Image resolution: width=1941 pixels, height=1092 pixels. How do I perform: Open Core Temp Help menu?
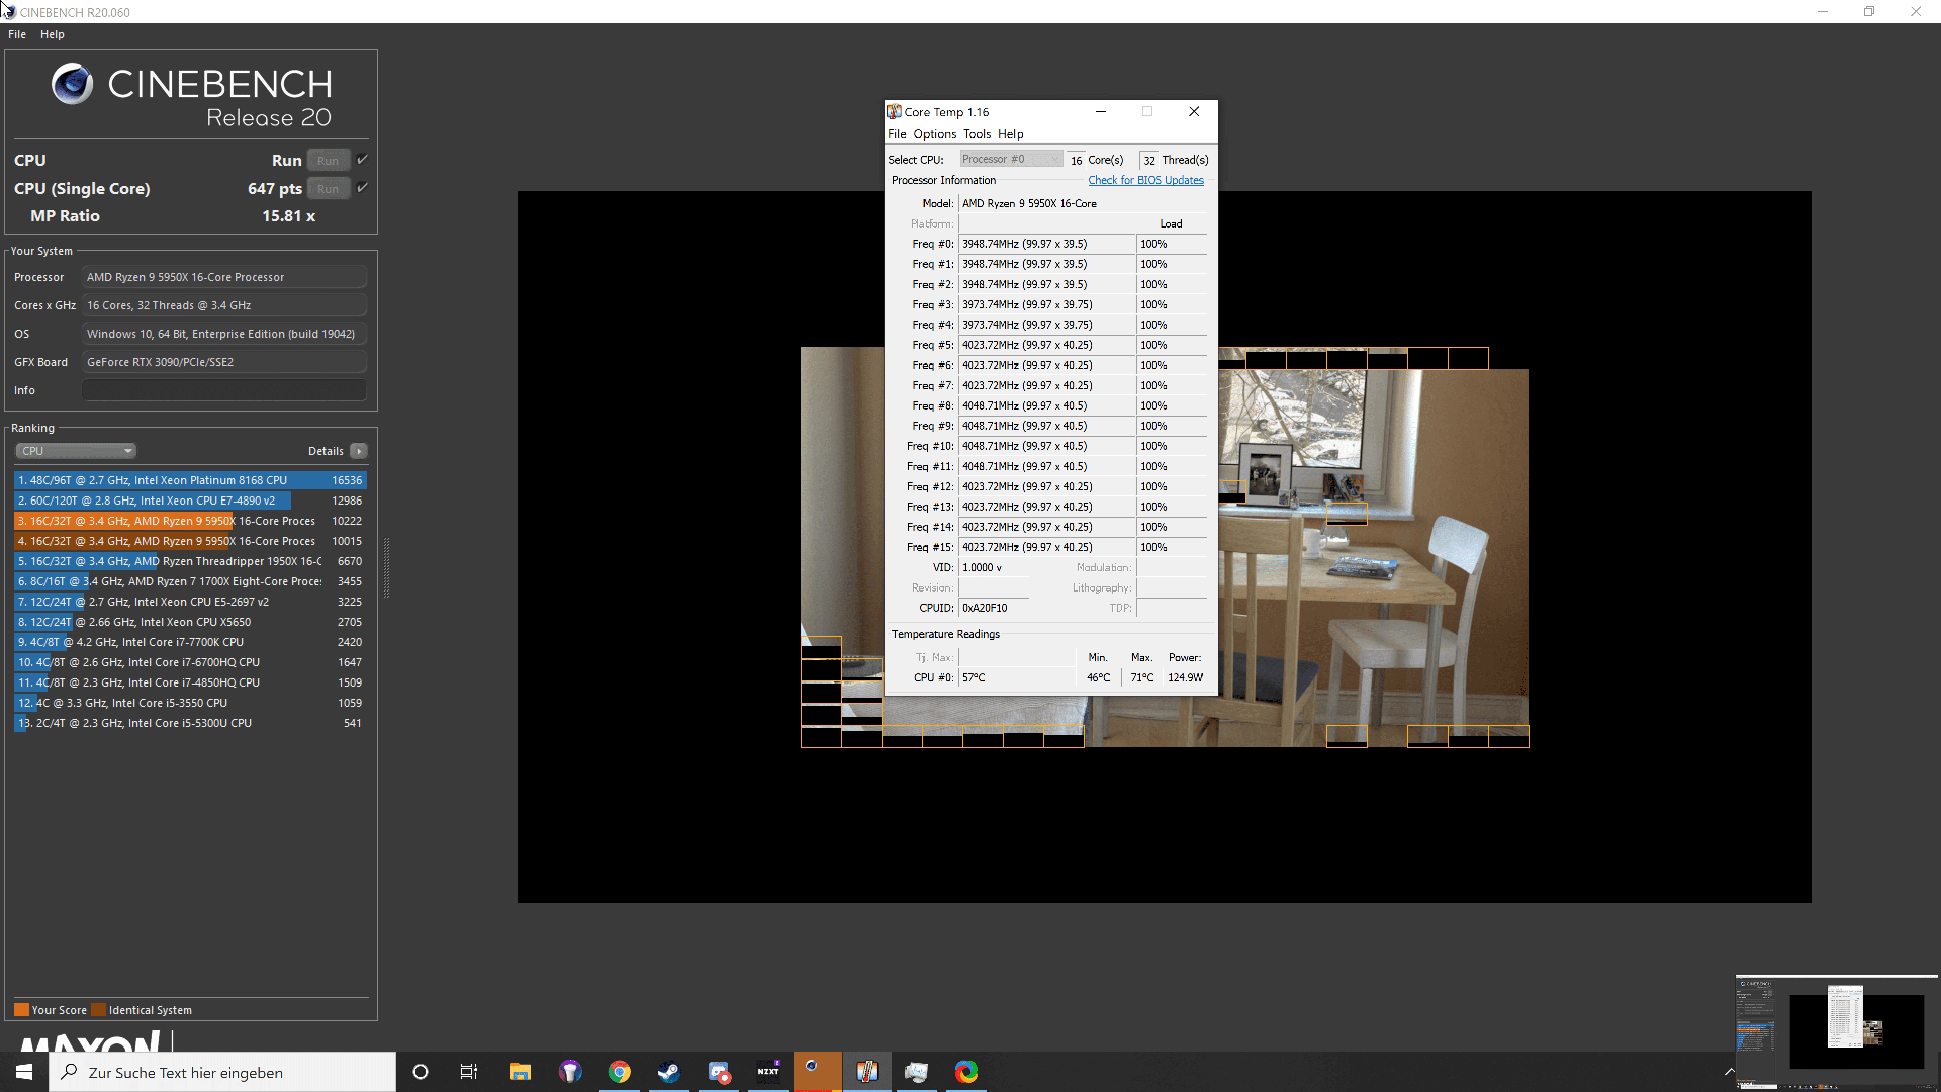click(x=1010, y=134)
